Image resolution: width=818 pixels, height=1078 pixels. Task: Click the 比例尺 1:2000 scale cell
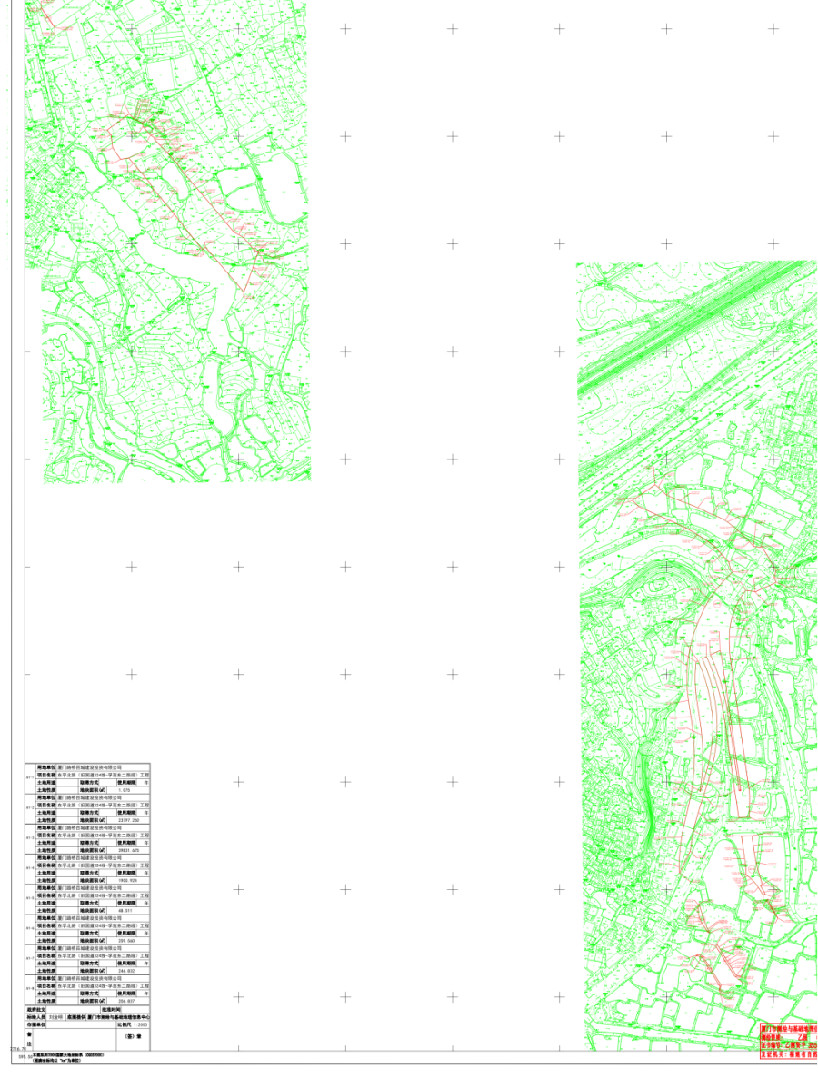(x=134, y=1024)
